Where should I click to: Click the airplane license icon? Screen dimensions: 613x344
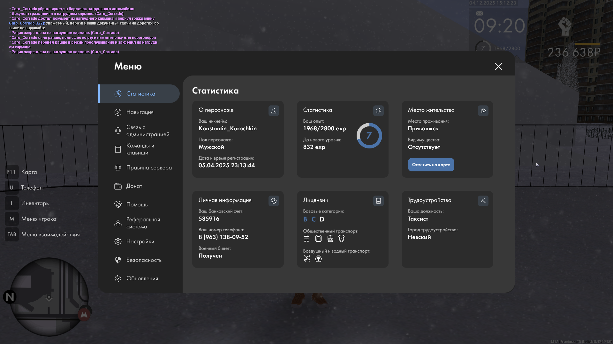[x=307, y=259]
